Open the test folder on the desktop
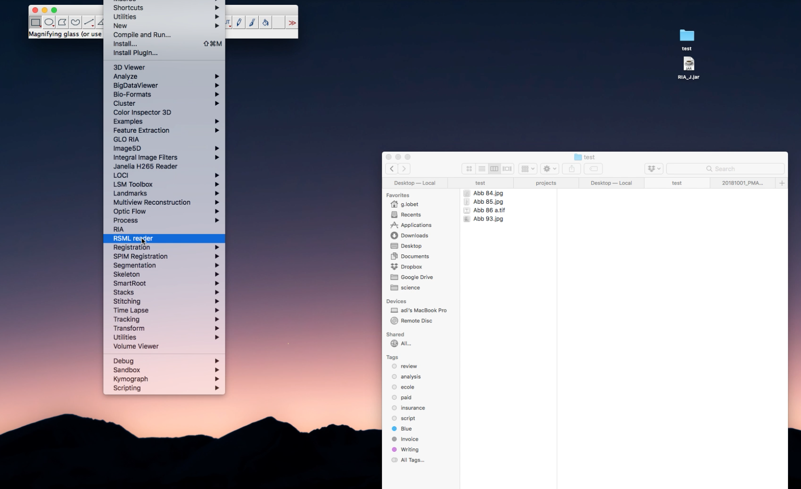 click(x=687, y=40)
